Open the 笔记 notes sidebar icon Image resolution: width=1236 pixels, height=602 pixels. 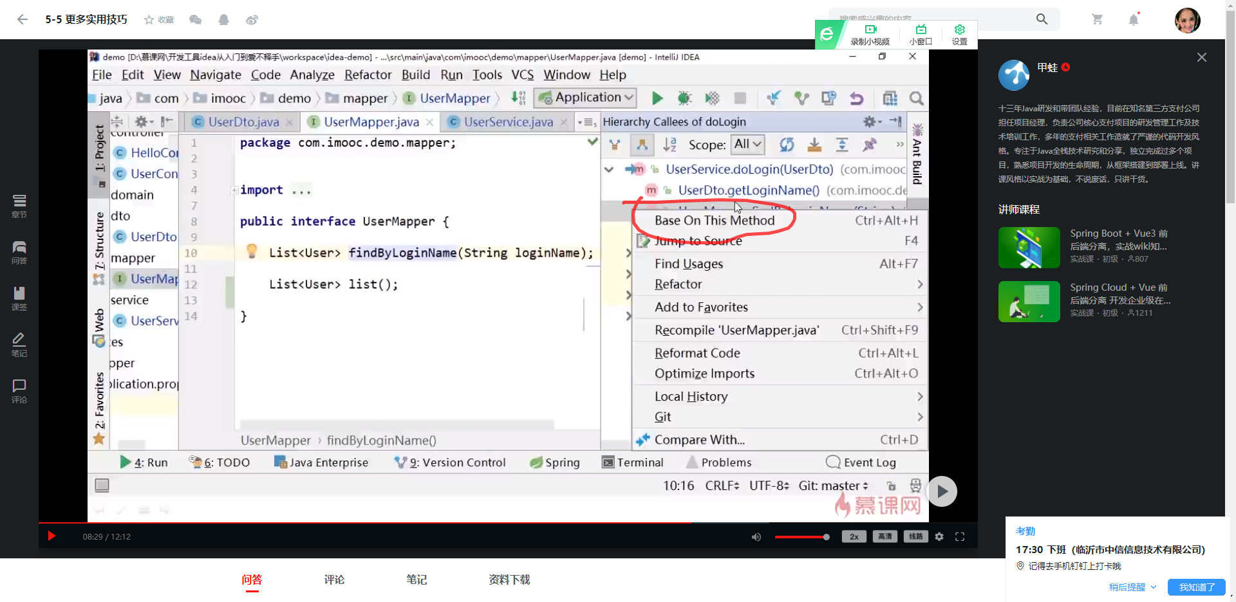pos(19,345)
